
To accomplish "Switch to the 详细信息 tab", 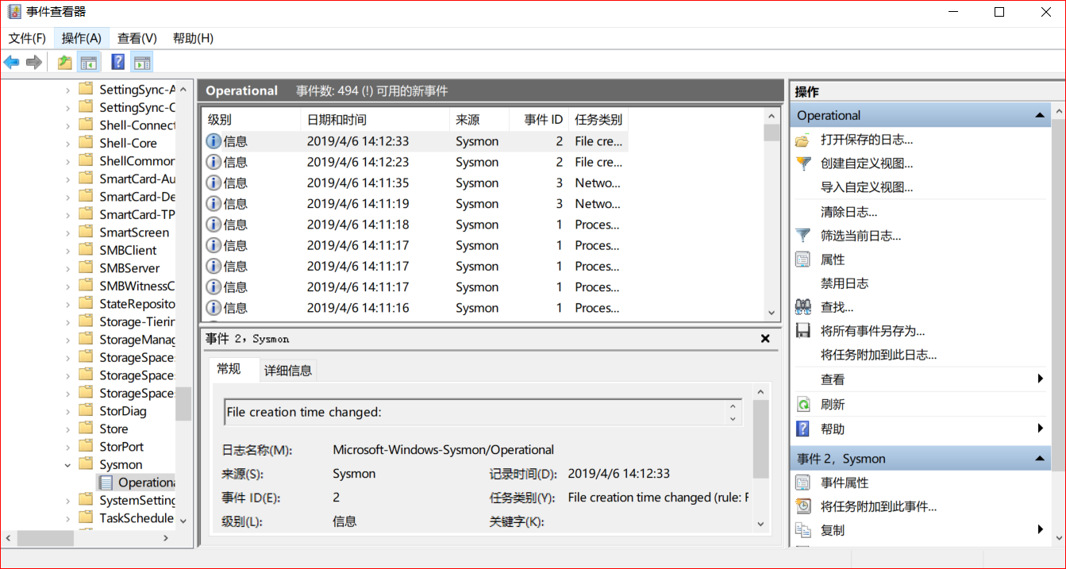I will coord(288,370).
